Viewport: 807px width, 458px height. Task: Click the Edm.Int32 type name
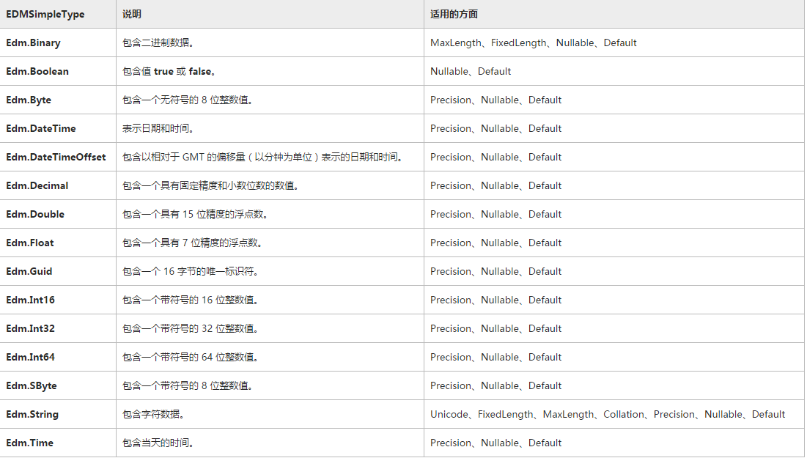31,328
